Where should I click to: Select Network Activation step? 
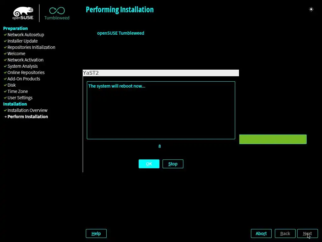pos(25,60)
